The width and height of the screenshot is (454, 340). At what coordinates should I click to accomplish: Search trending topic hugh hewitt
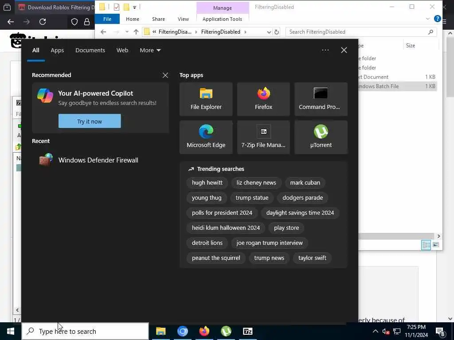[x=207, y=183]
